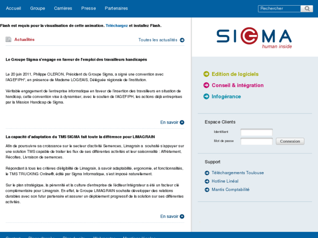The image size is (318, 238).
Task: Click the Actualités section heading
Action: (x=24, y=39)
